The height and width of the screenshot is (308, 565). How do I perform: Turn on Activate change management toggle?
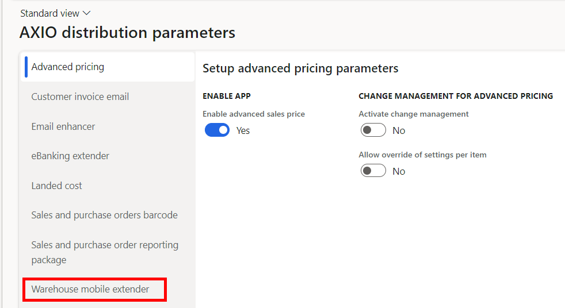373,130
